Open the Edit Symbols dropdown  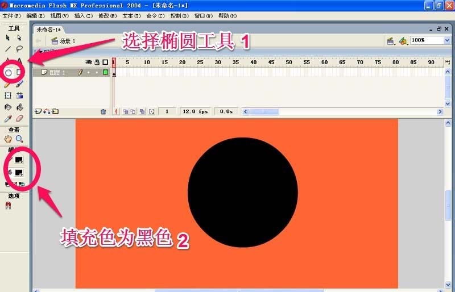click(x=403, y=41)
